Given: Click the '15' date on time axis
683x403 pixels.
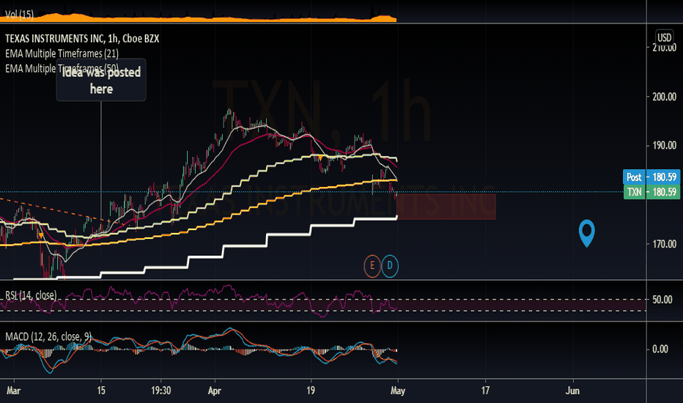Looking at the screenshot, I should (x=101, y=391).
